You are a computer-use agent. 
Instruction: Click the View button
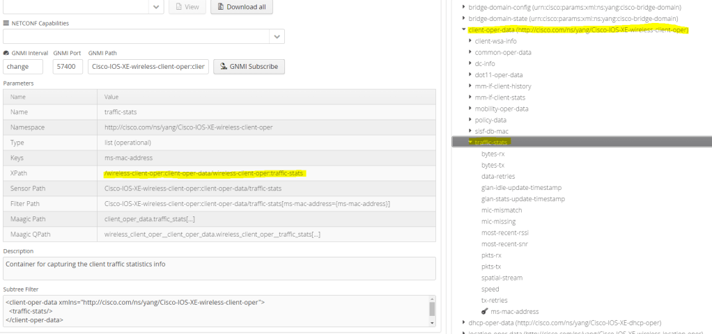coord(187,7)
